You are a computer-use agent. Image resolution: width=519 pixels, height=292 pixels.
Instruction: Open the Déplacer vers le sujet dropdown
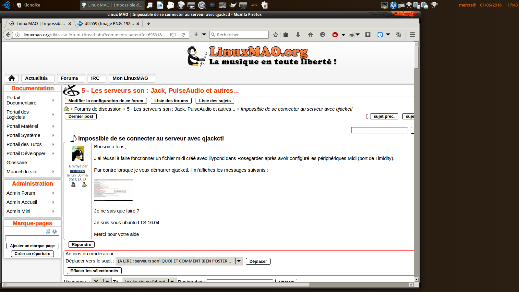tap(179, 261)
